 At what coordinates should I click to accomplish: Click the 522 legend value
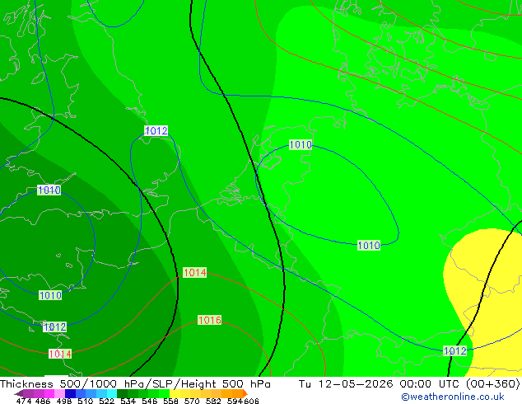[x=106, y=401]
